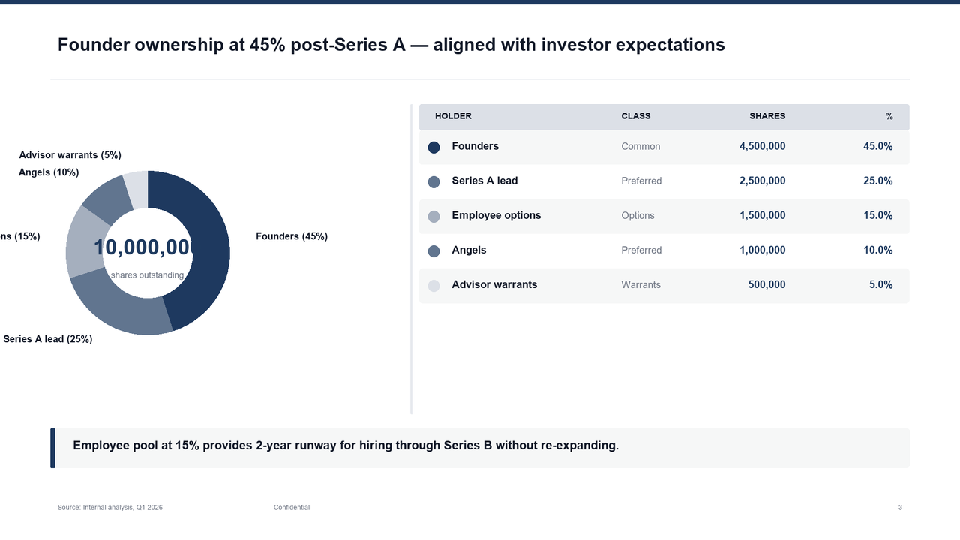Viewport: 960px width, 540px height.
Task: Click the "Source: Internal analysis" footer text
Action: click(110, 508)
